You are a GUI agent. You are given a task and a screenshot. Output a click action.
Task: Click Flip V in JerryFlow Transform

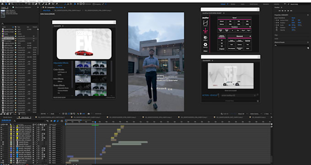pos(249,31)
